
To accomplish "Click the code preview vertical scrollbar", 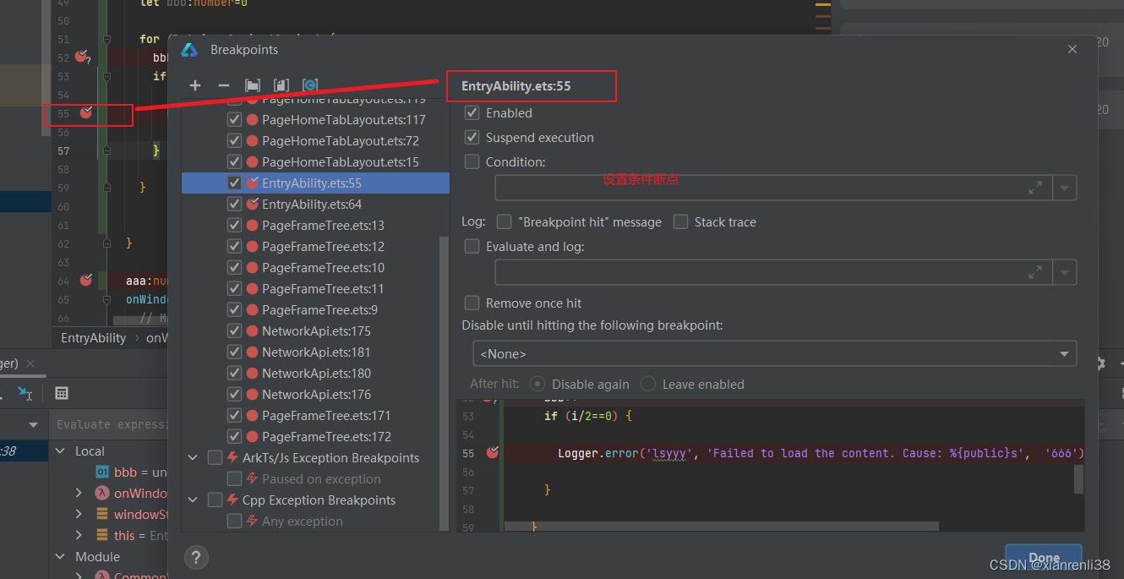I will pyautogui.click(x=1078, y=479).
